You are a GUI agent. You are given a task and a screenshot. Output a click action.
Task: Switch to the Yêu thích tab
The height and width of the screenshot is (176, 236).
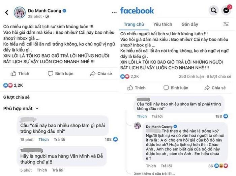[162, 24]
